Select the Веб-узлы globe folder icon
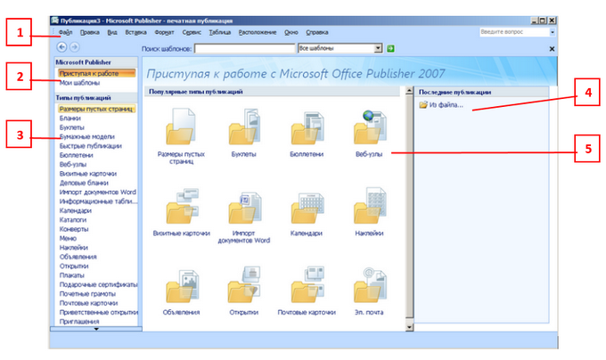The height and width of the screenshot is (360, 606). coord(368,130)
